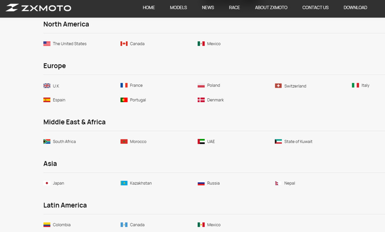
Task: Choose Poland in Europe list
Action: (213, 85)
